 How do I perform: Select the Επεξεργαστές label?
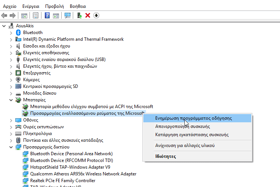[37, 73]
